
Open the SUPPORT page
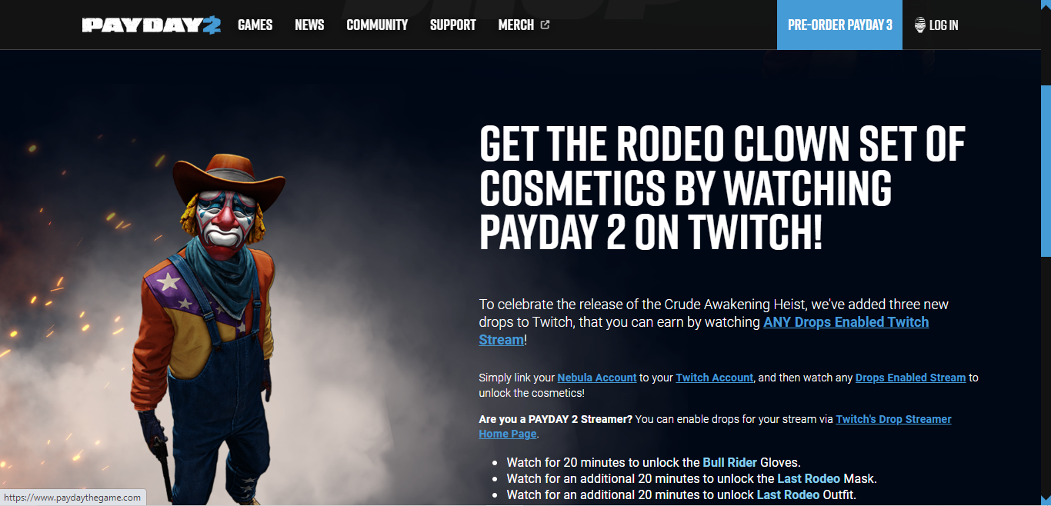452,25
